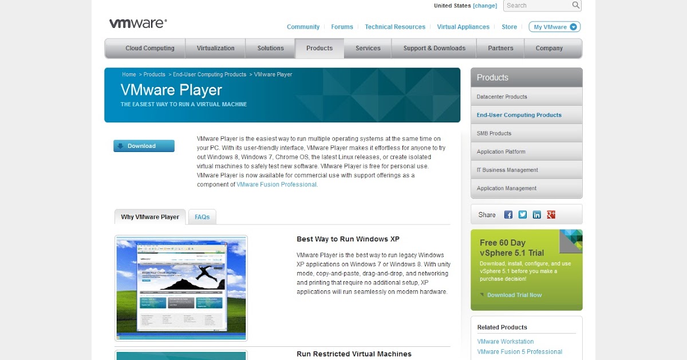Screen dimensions: 687x360
Task: Click the Products sidebar header
Action: pos(526,78)
